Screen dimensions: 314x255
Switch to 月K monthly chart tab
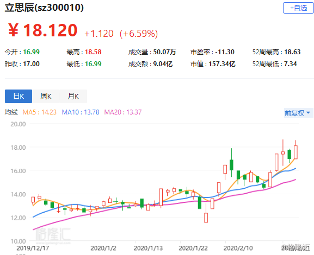point(73,96)
